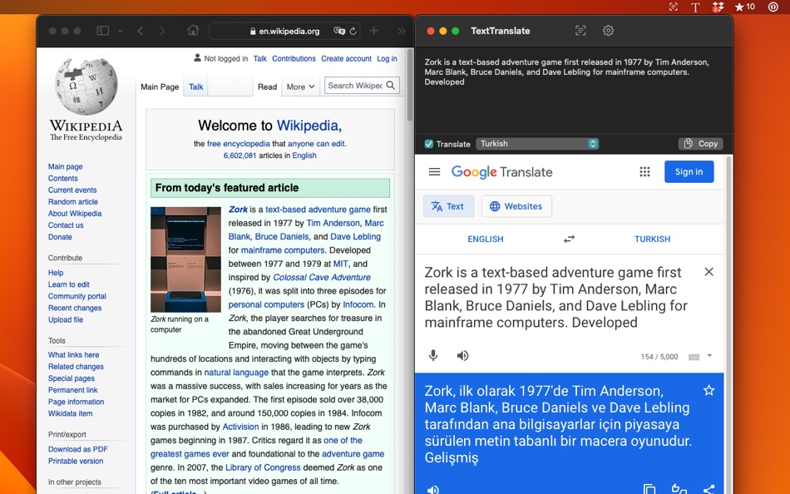Viewport: 790px width, 494px height.
Task: Open Recent changes link
Action: (x=75, y=308)
